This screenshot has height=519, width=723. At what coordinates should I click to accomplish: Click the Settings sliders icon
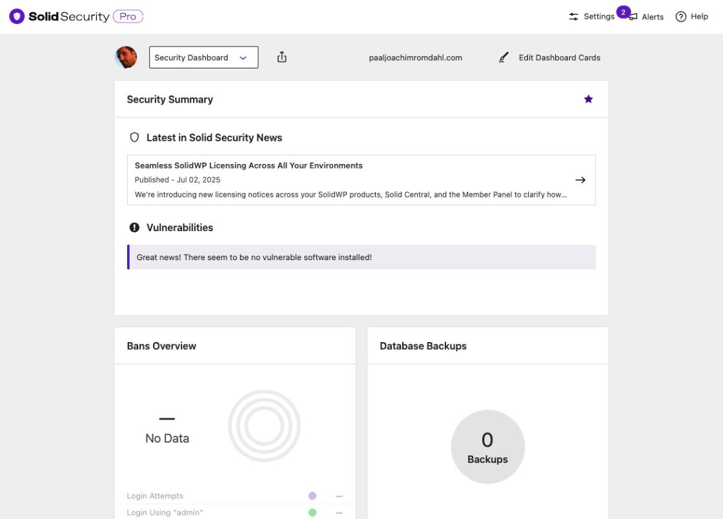tap(573, 17)
